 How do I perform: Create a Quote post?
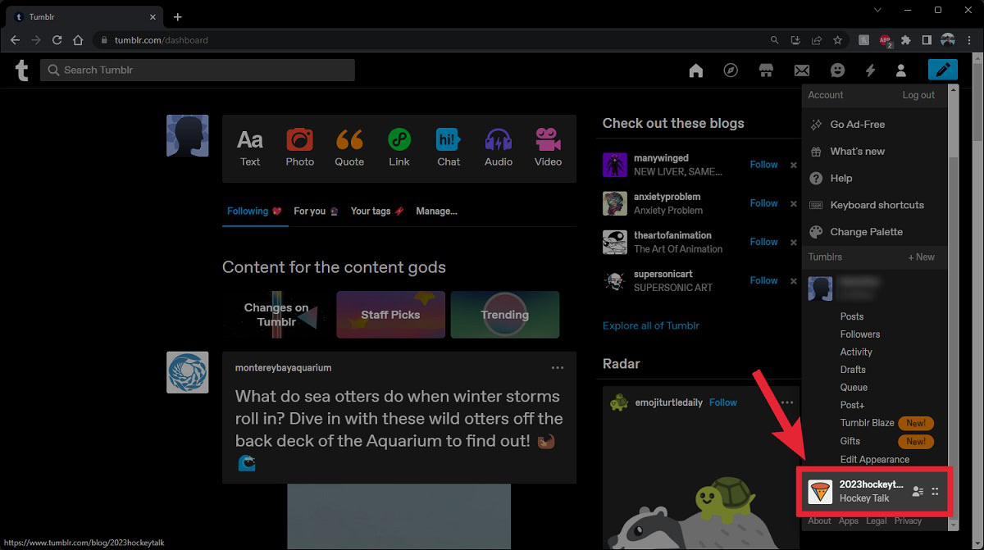(349, 148)
